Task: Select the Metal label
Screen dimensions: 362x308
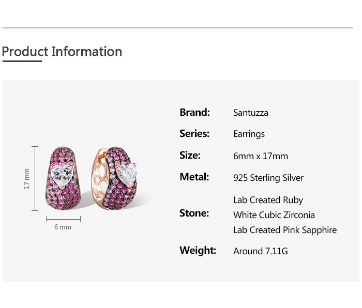Action: [x=194, y=177]
